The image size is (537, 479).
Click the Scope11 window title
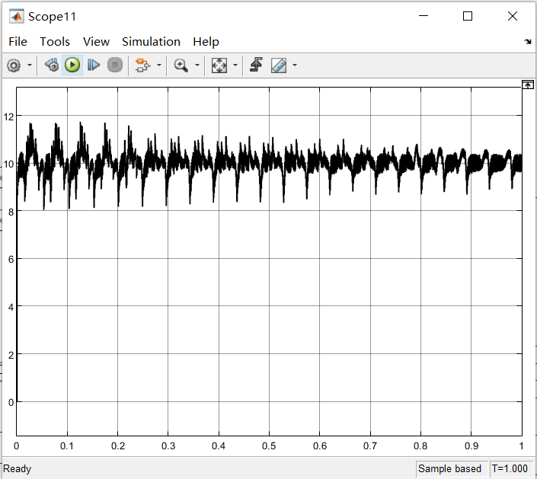coord(52,17)
